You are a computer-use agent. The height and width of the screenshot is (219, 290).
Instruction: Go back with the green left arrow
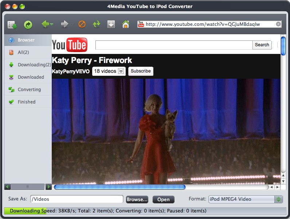coord(45,24)
